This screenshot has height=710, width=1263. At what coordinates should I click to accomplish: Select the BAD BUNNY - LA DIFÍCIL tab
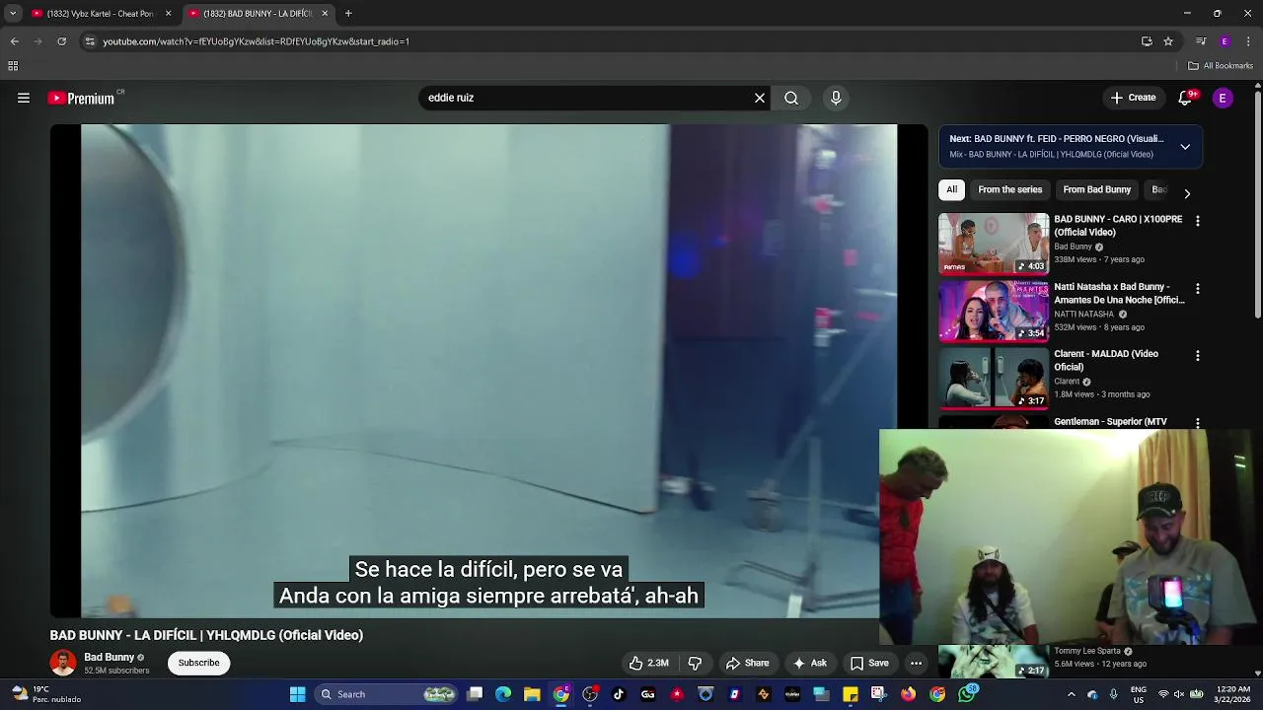[x=258, y=14]
